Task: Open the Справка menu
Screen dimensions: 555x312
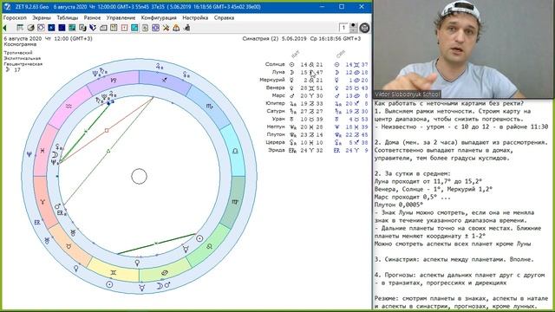Action: (224, 17)
